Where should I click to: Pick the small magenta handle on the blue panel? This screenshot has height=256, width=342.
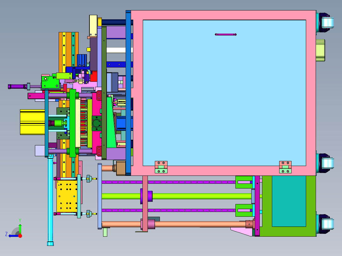pyautogui.click(x=226, y=35)
